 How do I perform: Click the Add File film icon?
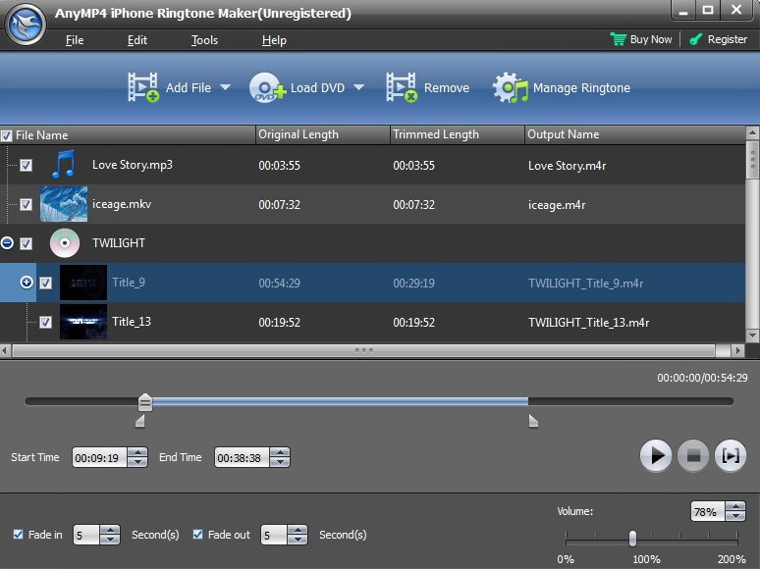click(x=142, y=87)
